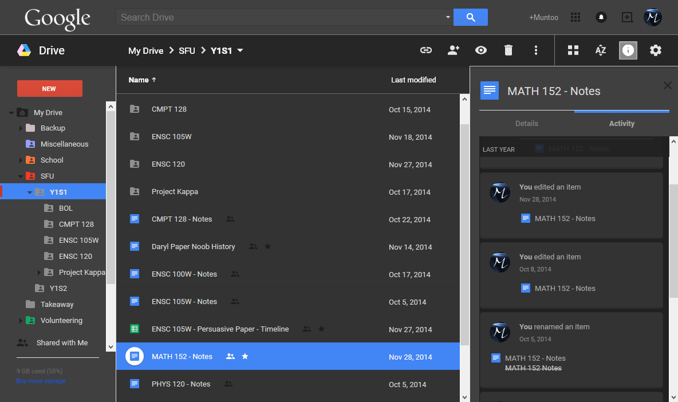Open notifications bell
The width and height of the screenshot is (678, 402).
(601, 17)
